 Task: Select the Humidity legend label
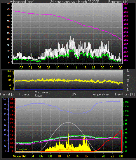[x=25, y=94]
